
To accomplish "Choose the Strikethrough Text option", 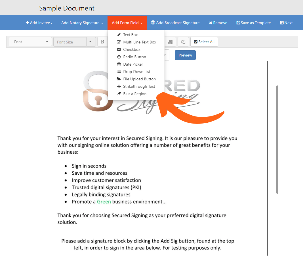I will pyautogui.click(x=136, y=86).
